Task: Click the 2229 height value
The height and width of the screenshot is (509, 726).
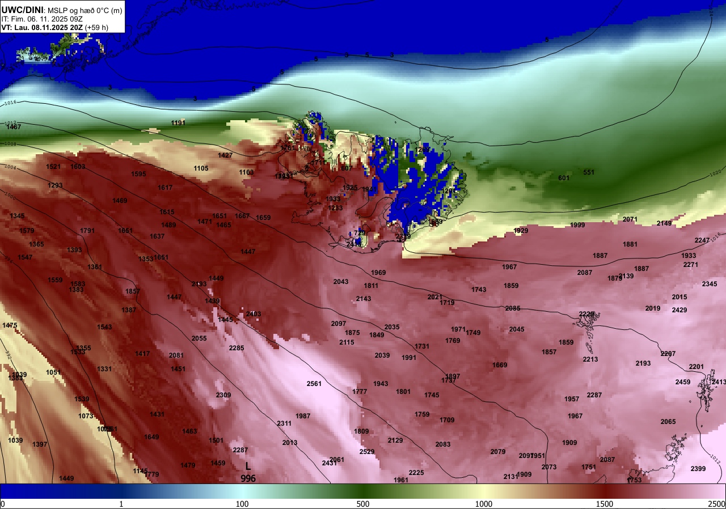Action: tap(586, 314)
